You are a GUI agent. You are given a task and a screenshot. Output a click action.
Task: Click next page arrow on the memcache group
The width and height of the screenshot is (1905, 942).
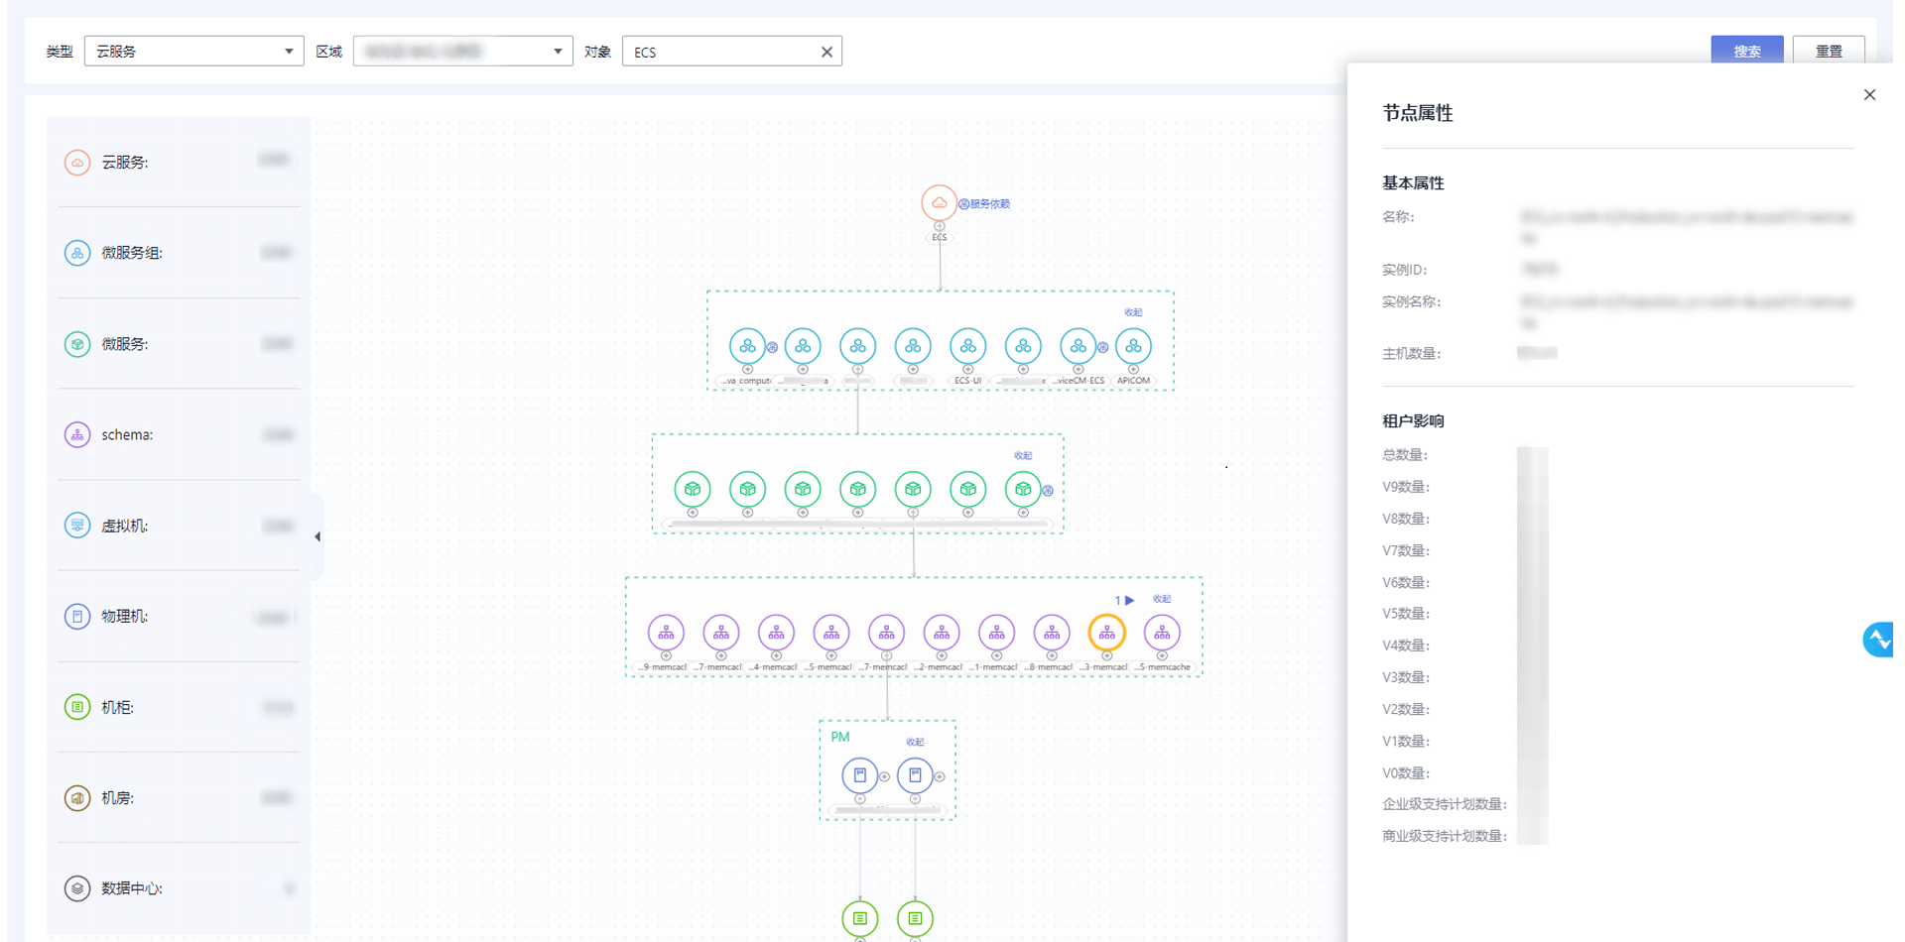coord(1130,599)
